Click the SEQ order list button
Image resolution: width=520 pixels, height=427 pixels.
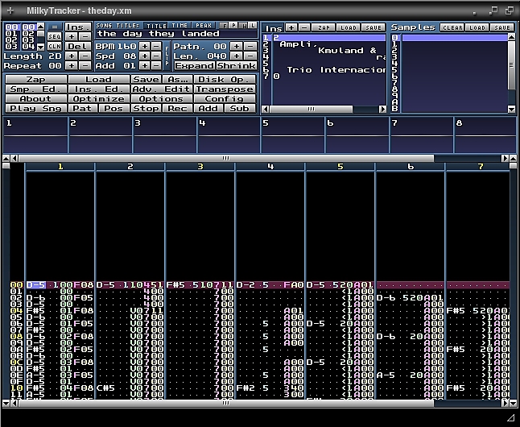pyautogui.click(x=54, y=36)
